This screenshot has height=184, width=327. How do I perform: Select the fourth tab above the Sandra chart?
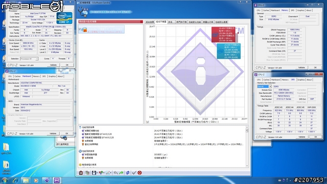[x=181, y=22]
